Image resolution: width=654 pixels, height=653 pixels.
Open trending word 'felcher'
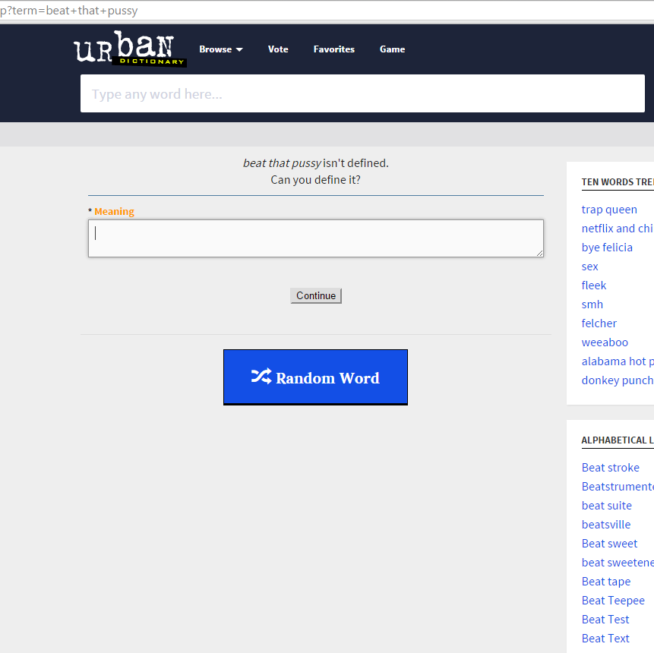point(599,323)
